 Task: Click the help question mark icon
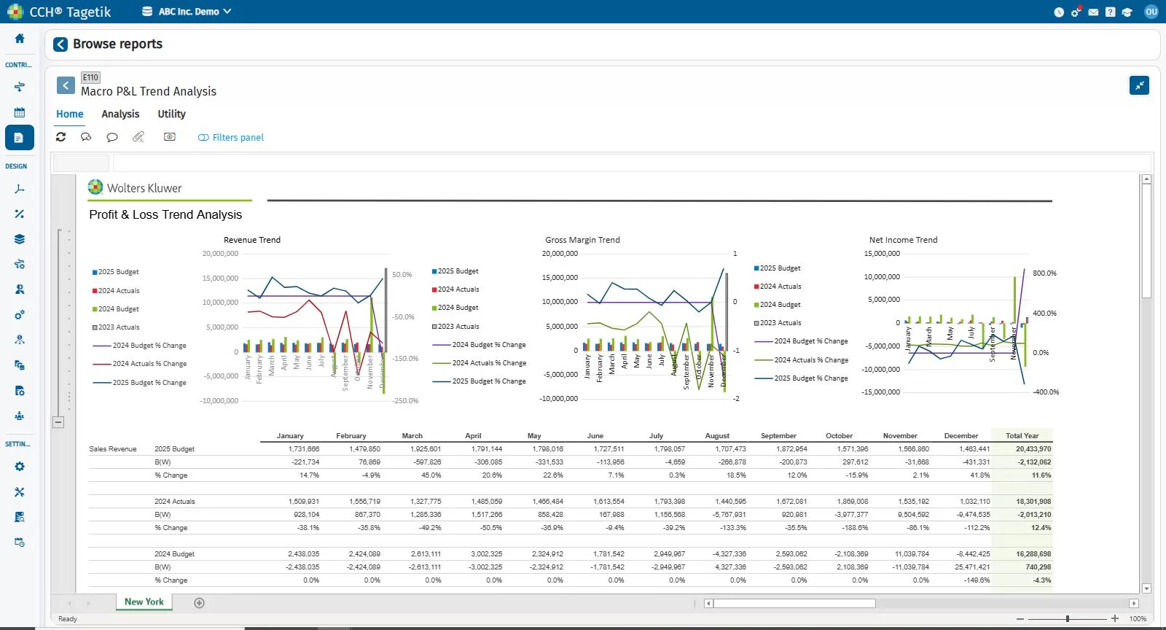[1110, 12]
